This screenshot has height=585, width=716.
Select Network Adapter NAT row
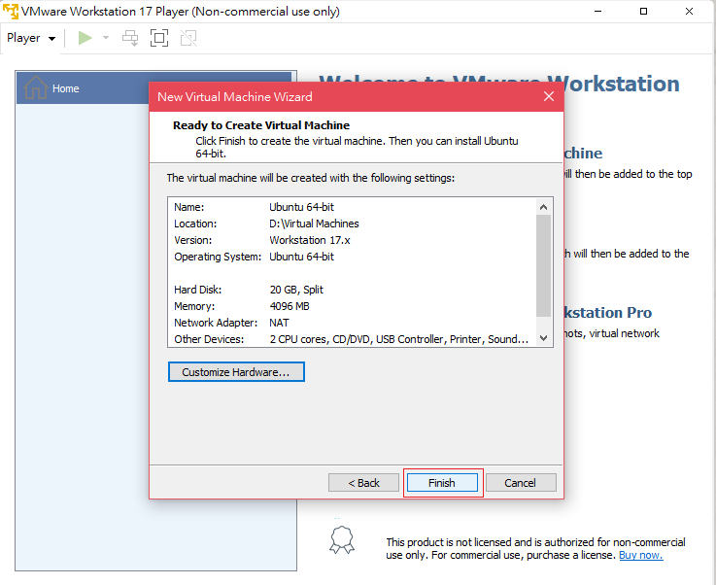(x=352, y=323)
